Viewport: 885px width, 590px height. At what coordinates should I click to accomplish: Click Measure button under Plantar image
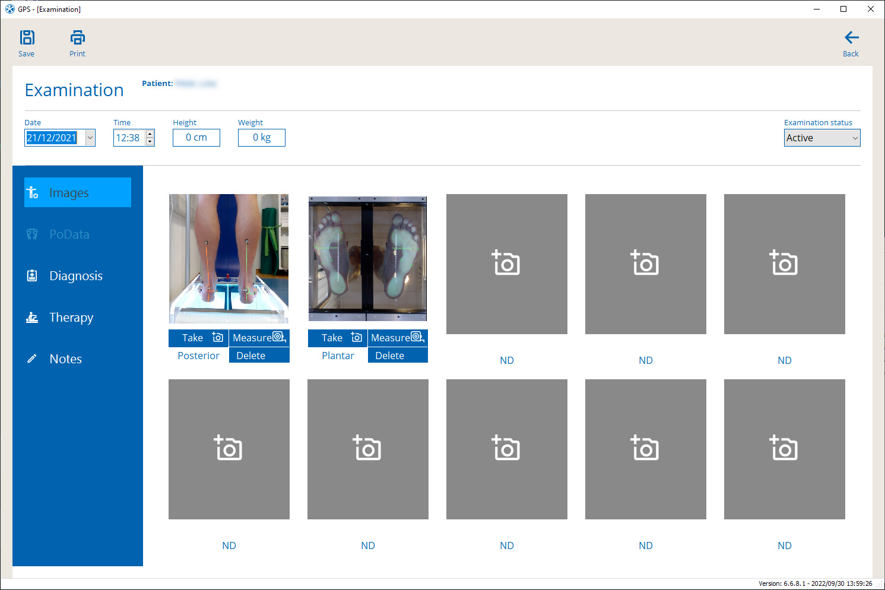click(x=397, y=338)
